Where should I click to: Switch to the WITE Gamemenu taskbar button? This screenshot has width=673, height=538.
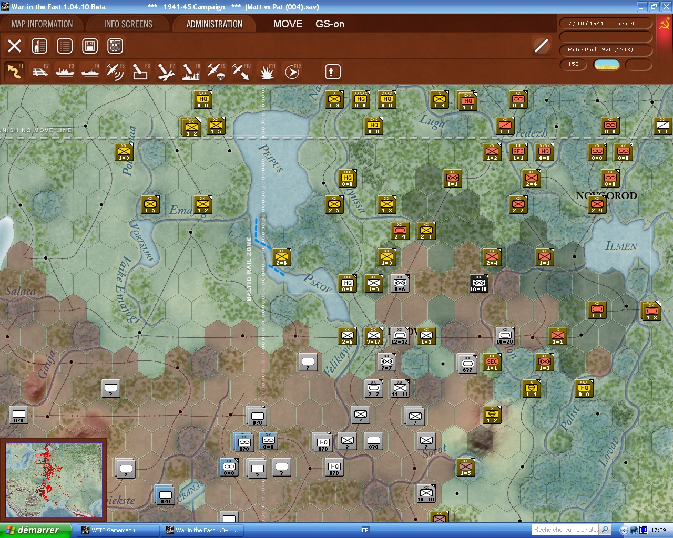[119, 530]
